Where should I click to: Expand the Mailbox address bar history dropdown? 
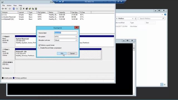click(x=133, y=19)
